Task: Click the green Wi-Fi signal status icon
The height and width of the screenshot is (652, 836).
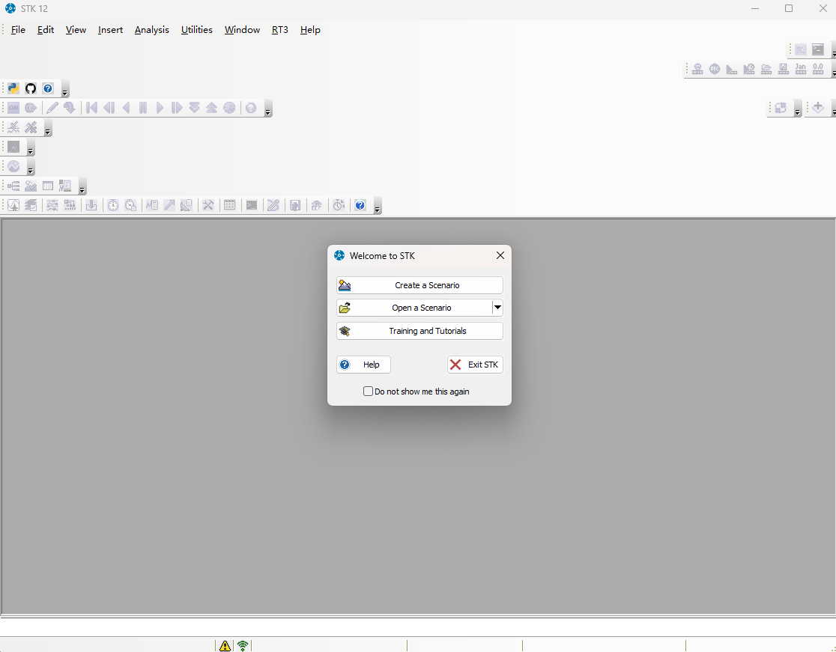Action: (243, 645)
